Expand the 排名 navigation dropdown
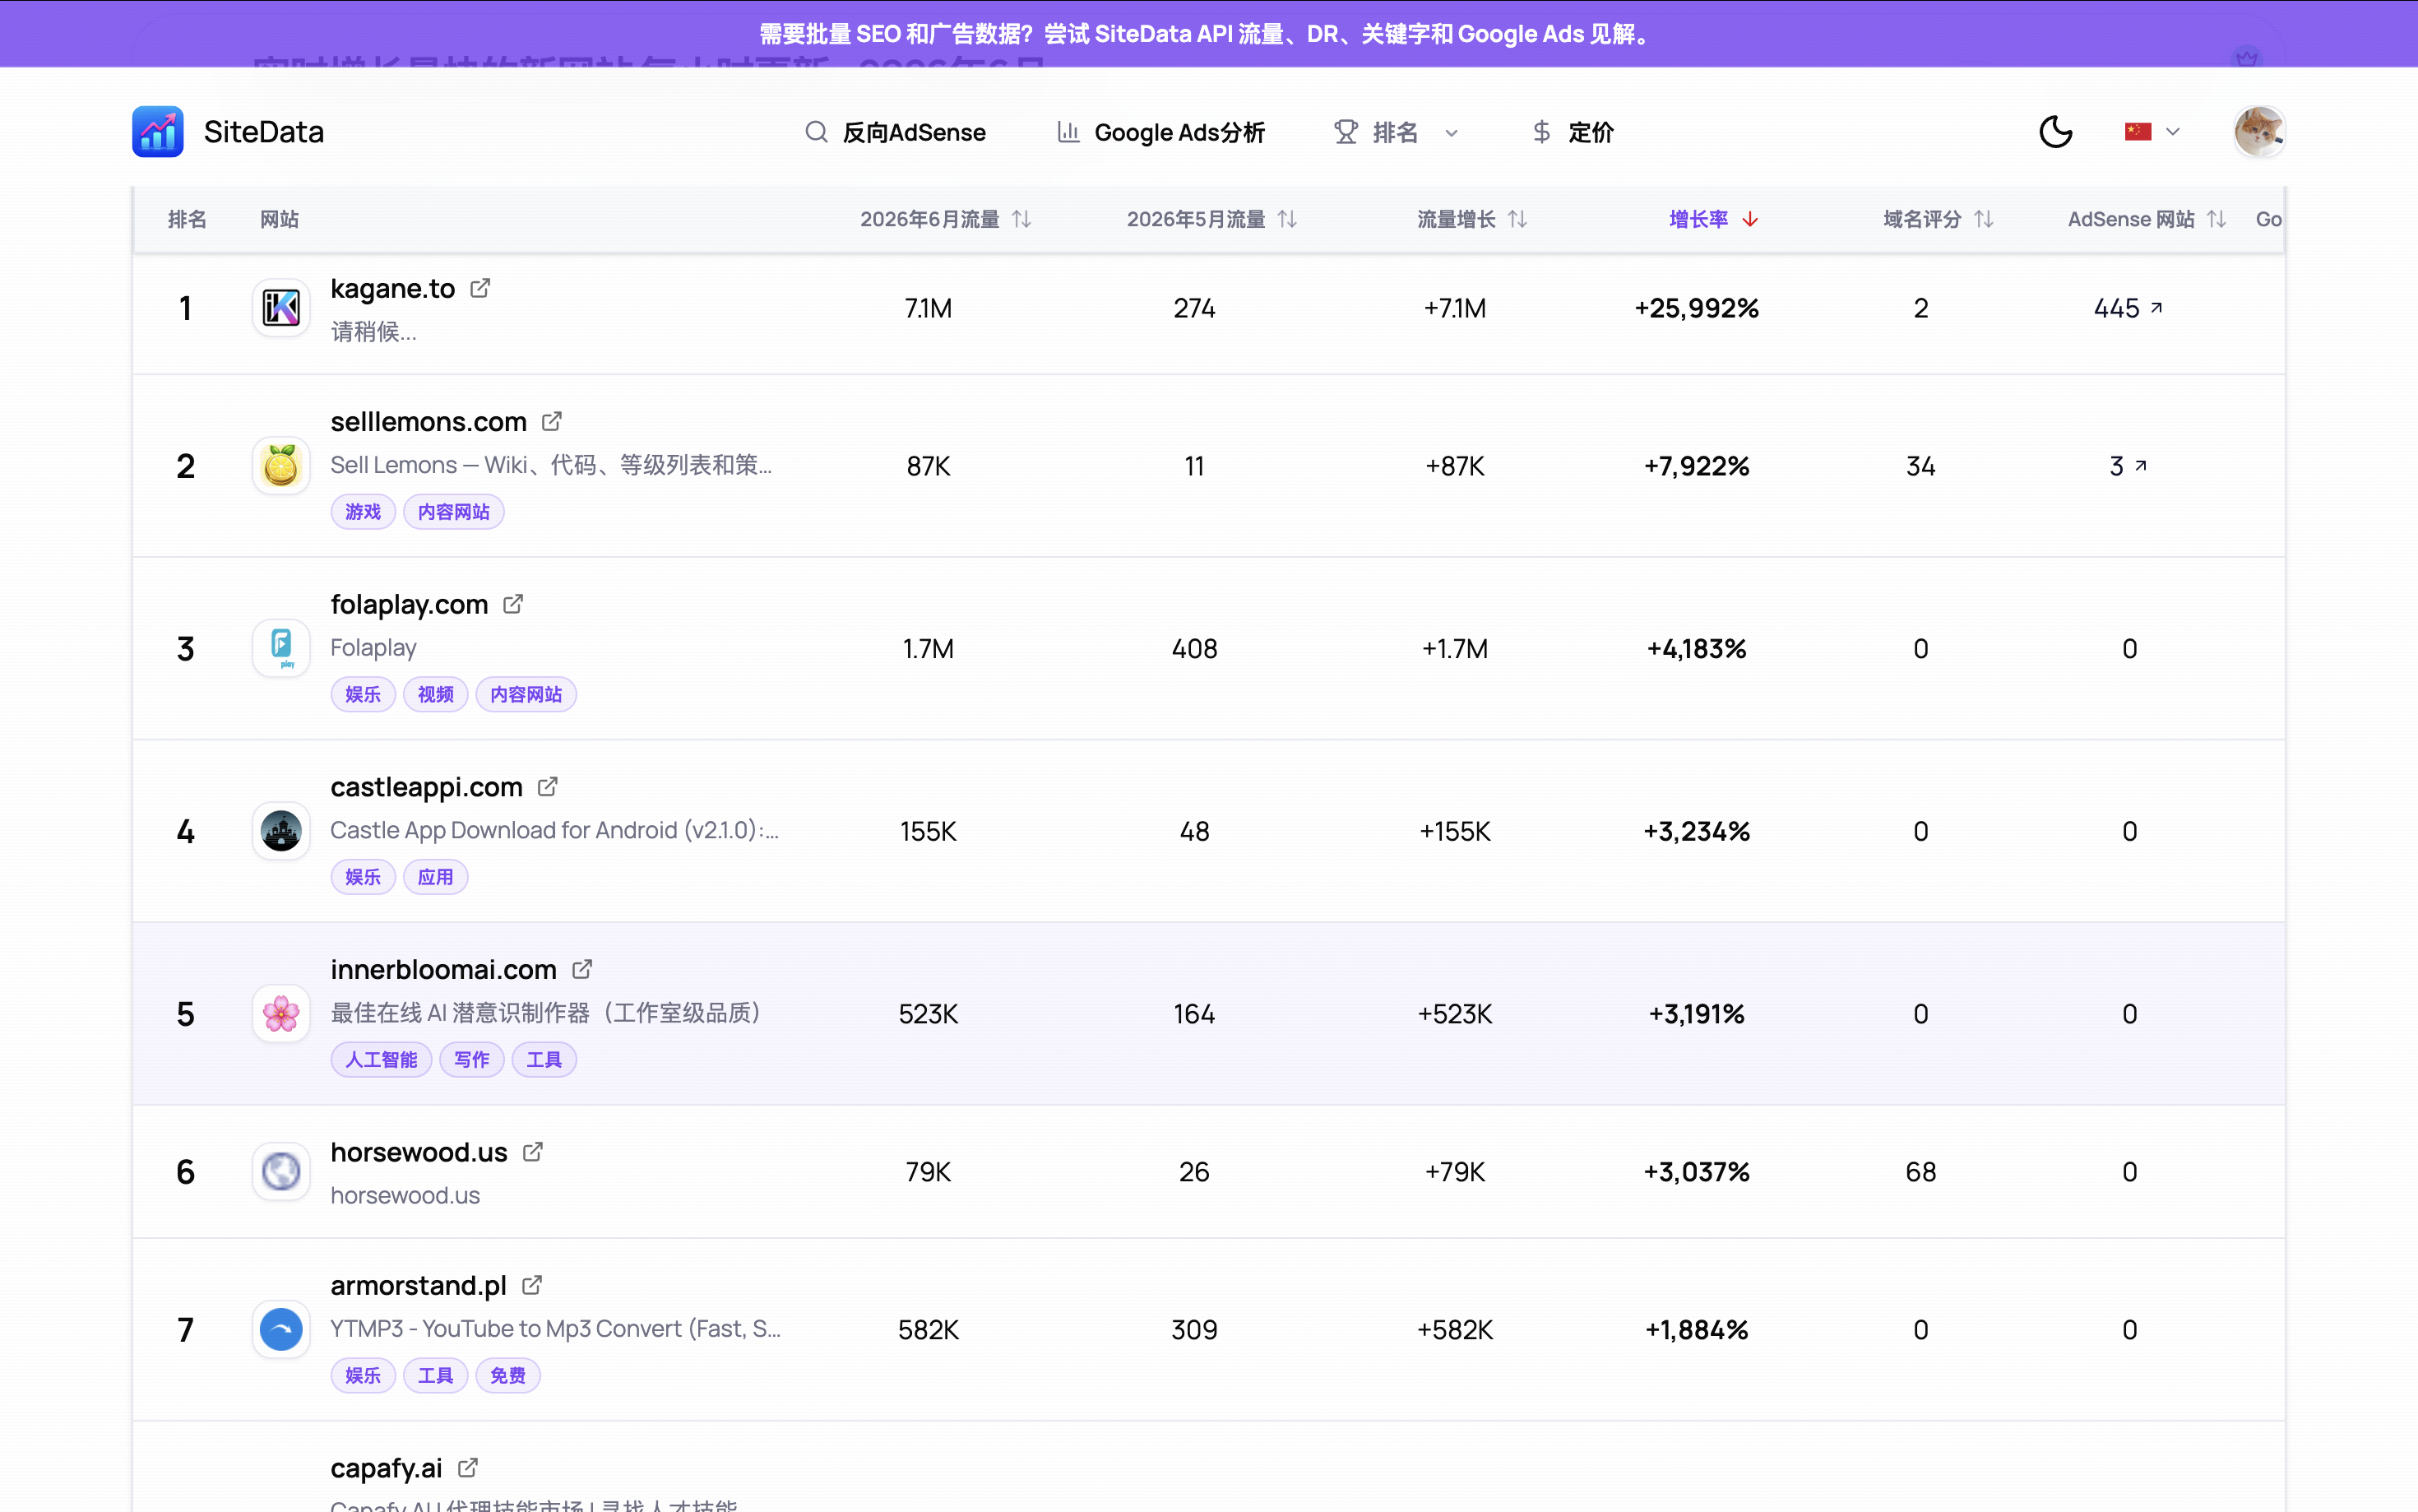This screenshot has width=2418, height=1512. [1397, 132]
